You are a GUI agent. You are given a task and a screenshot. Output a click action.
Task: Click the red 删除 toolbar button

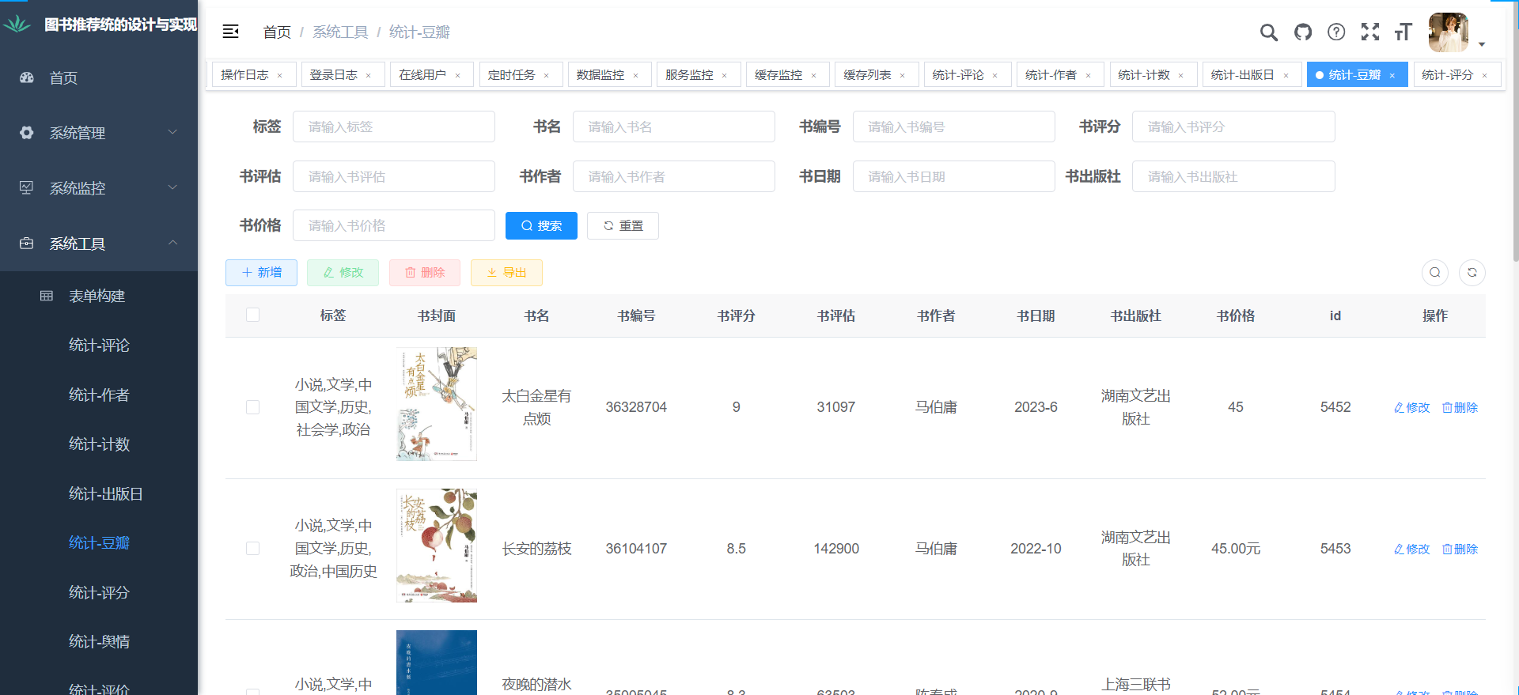click(x=425, y=273)
